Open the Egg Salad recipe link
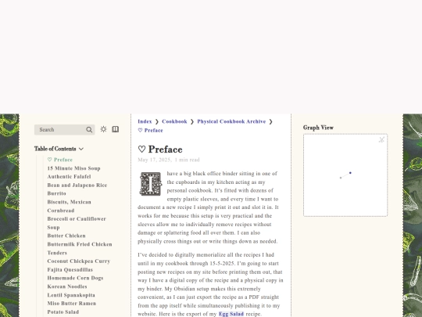 (231, 314)
